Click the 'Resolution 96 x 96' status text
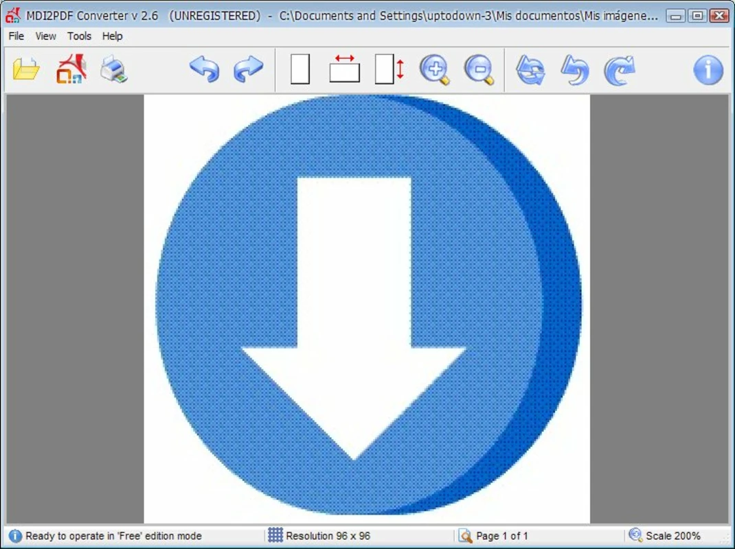 (x=328, y=536)
